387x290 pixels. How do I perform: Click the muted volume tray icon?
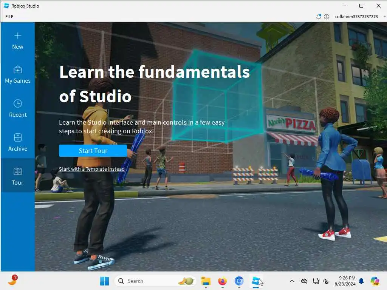pyautogui.click(x=326, y=281)
